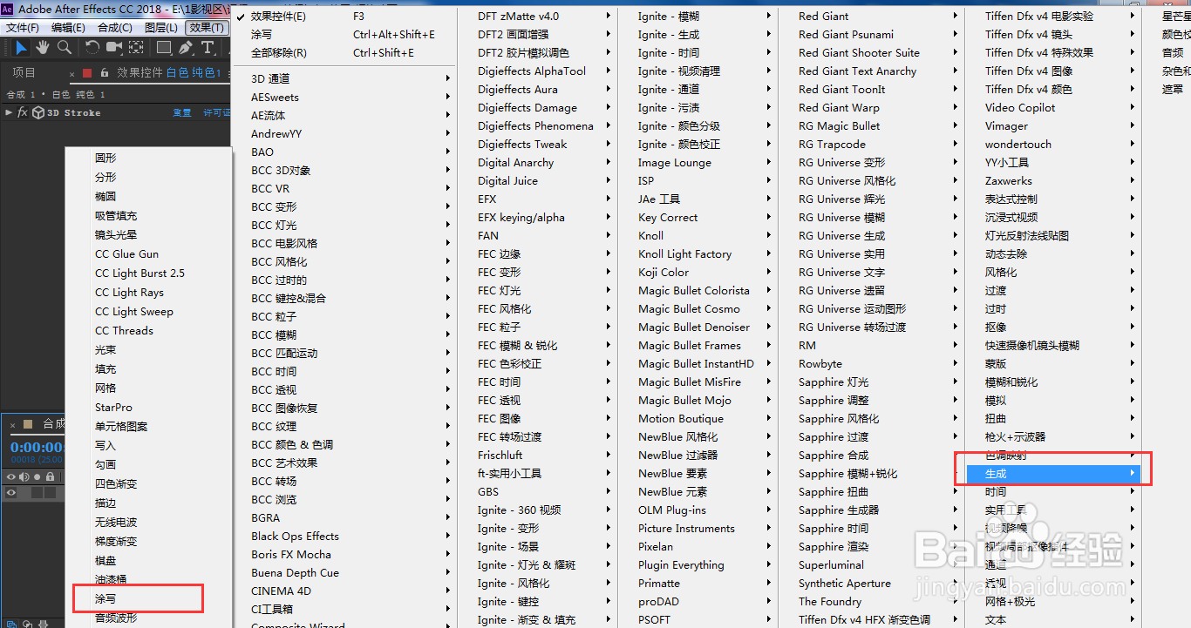The height and width of the screenshot is (628, 1191).
Task: Close the effect controls panel tab
Action: pos(71,74)
